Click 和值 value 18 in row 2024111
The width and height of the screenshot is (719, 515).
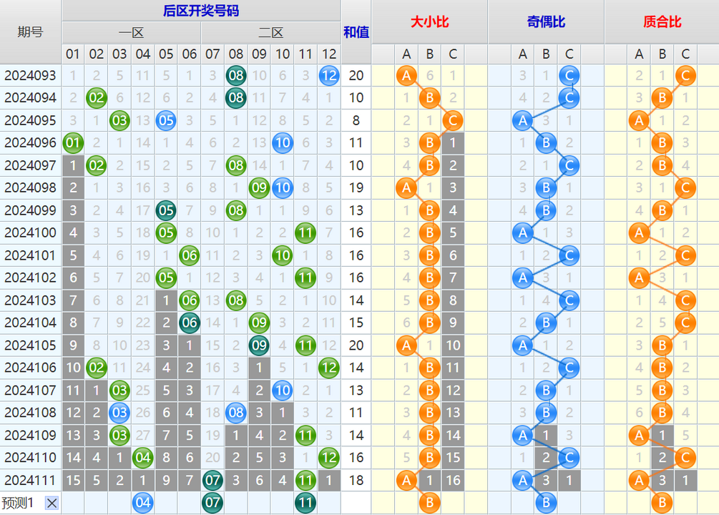click(356, 480)
